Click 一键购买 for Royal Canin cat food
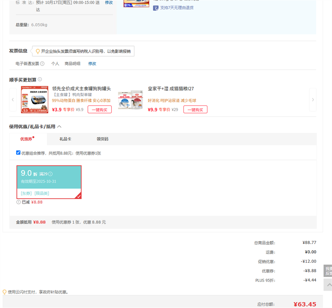Screen dimensions: 332x308 pyautogui.click(x=195, y=110)
